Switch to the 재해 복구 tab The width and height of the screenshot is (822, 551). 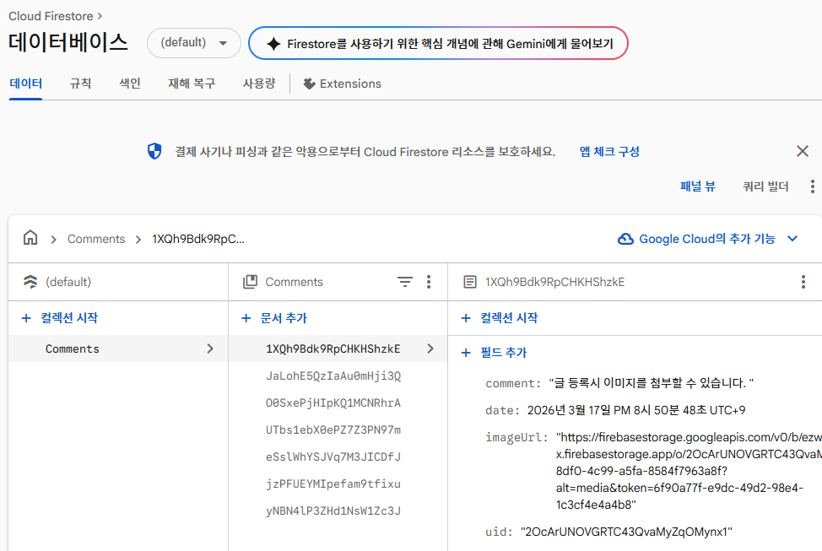pyautogui.click(x=192, y=84)
